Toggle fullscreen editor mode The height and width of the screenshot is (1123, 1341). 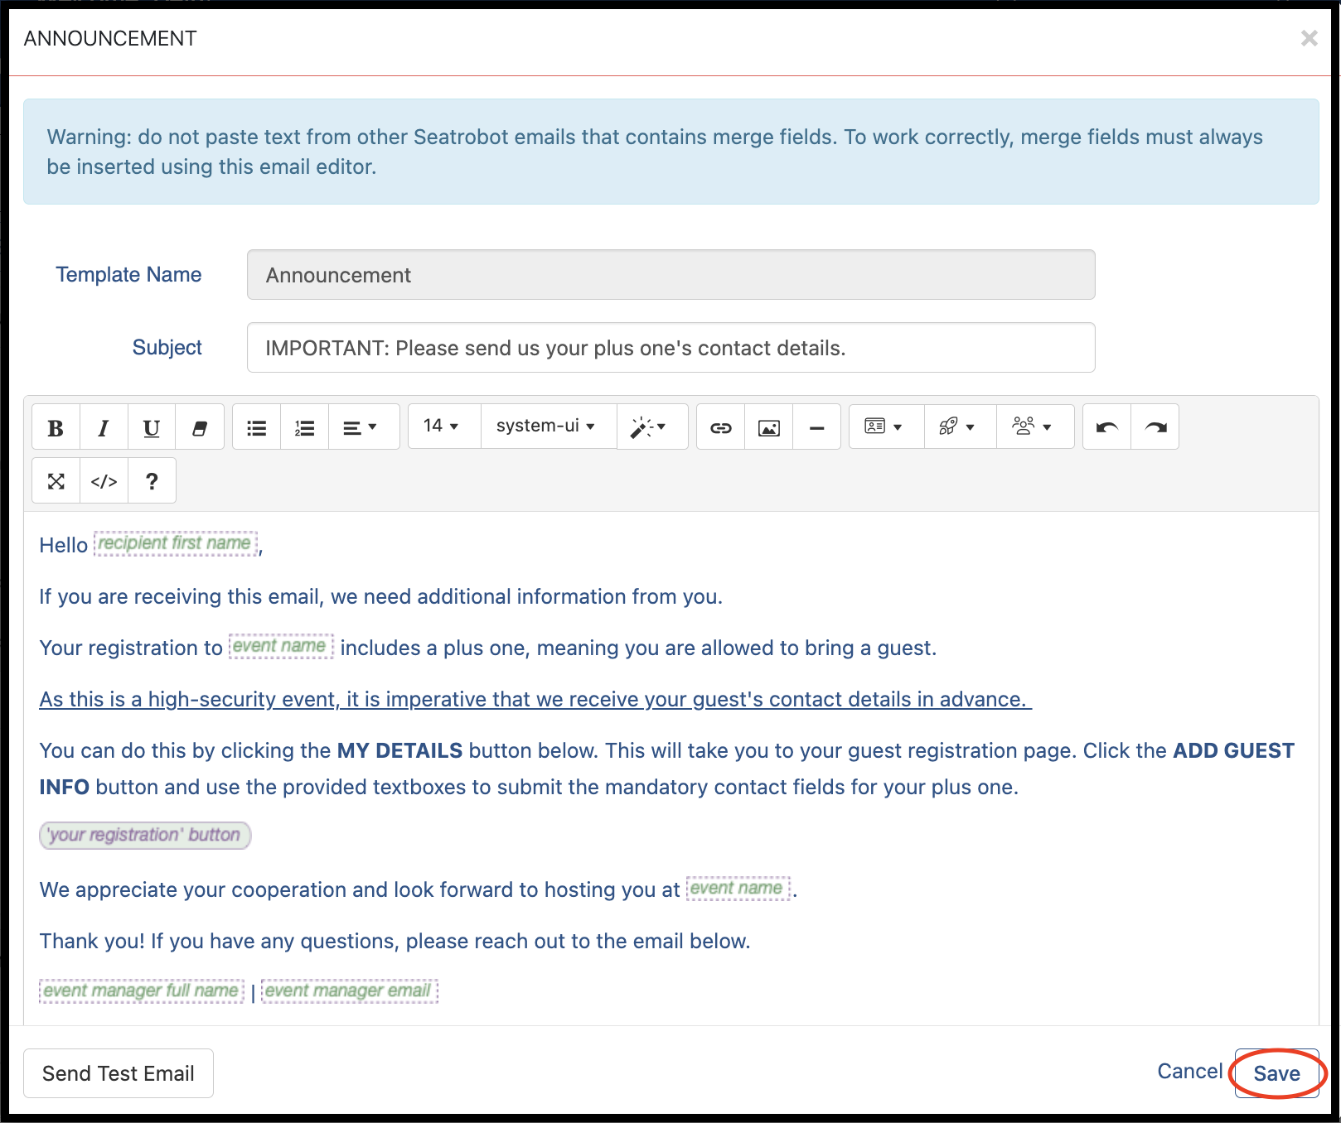tap(56, 481)
